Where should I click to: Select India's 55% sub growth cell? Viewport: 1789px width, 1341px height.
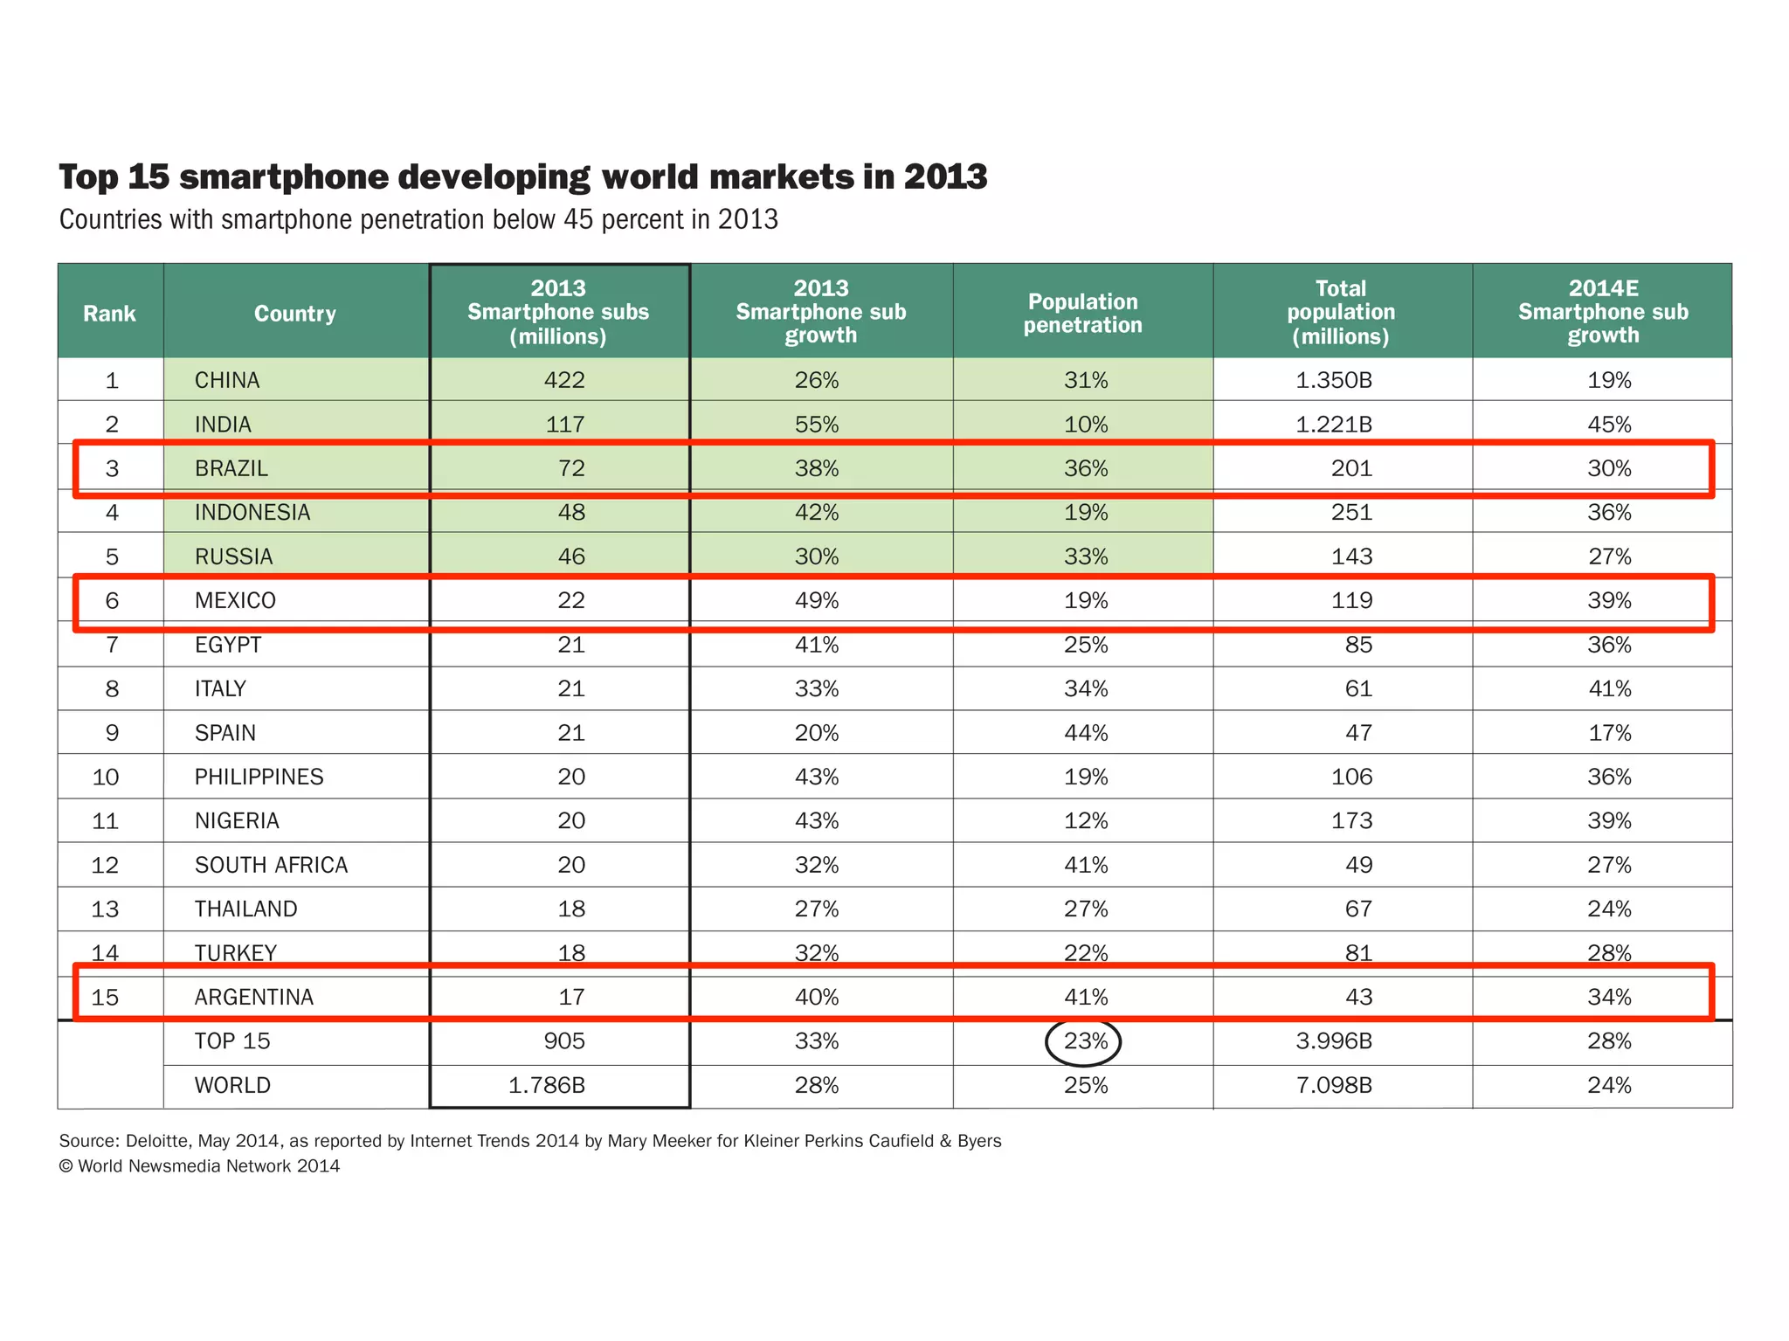(817, 425)
